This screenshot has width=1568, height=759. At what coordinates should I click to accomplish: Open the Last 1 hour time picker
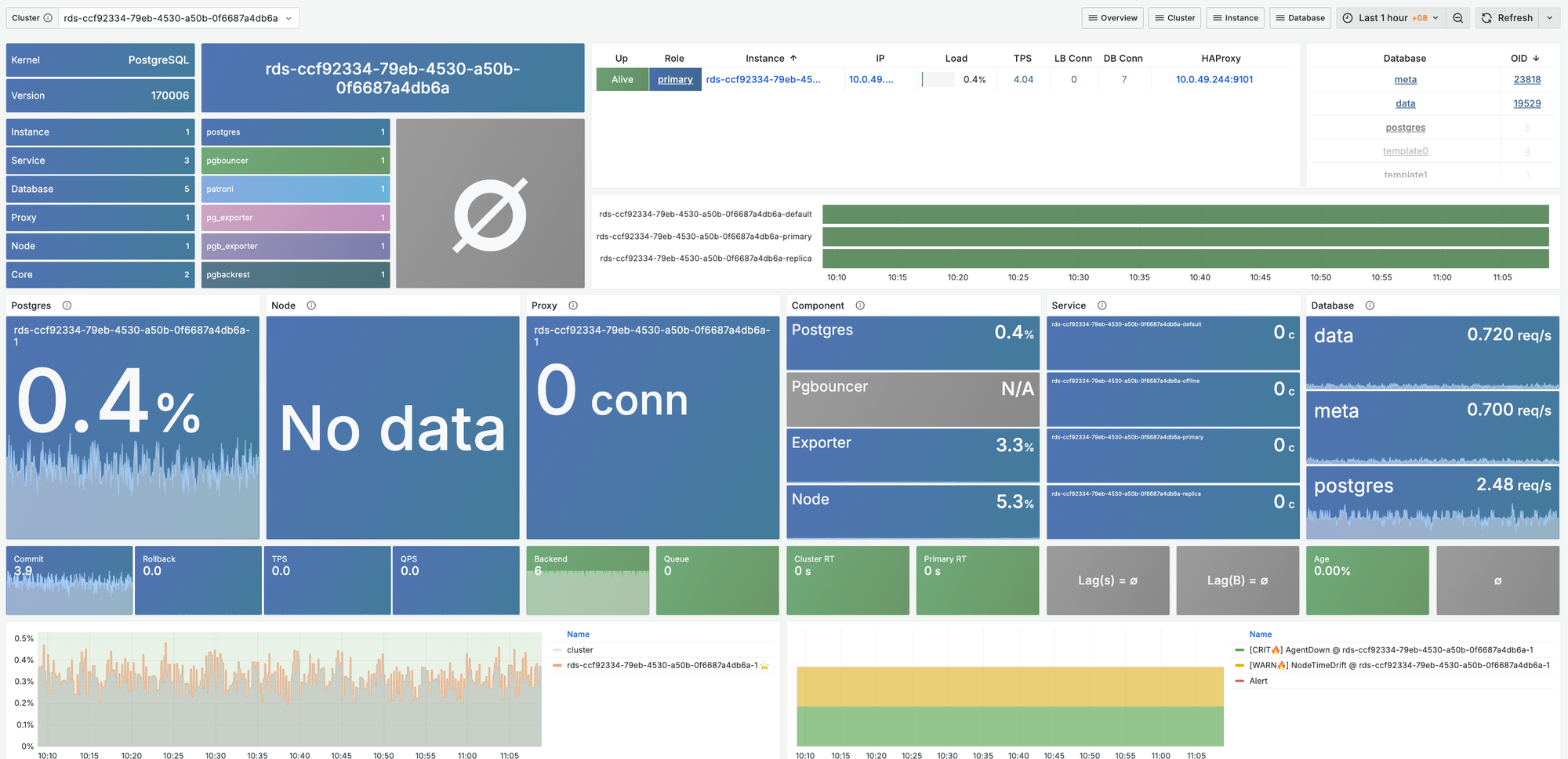[x=1390, y=18]
